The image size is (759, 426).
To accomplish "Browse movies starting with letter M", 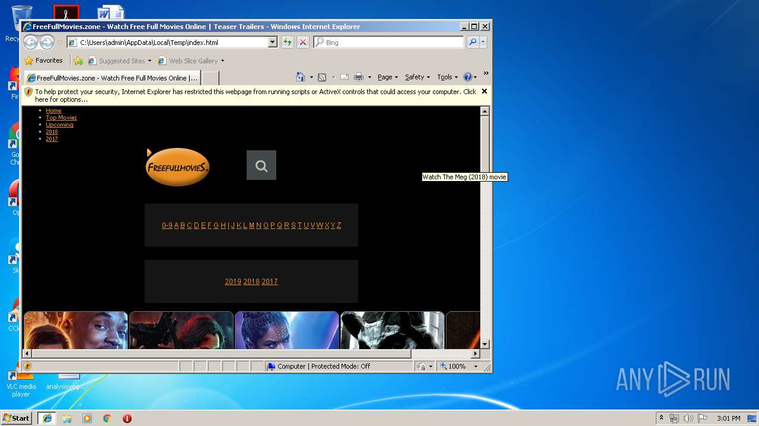I will [251, 225].
